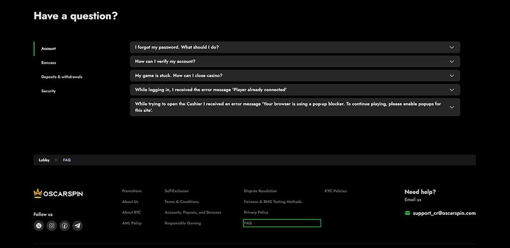Open Accounts, Payouts, and Bonuses link
This screenshot has width=510, height=248.
[193, 212]
